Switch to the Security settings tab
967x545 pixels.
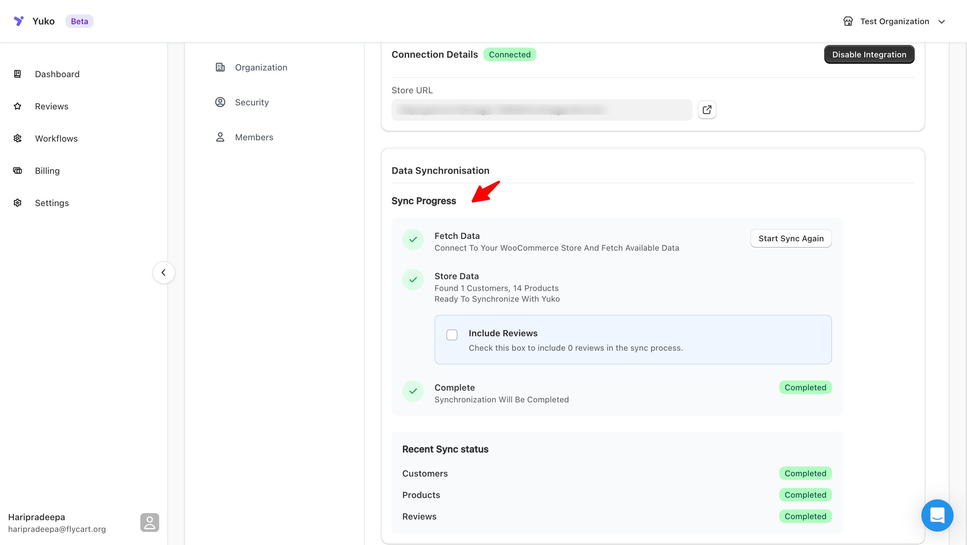click(251, 102)
